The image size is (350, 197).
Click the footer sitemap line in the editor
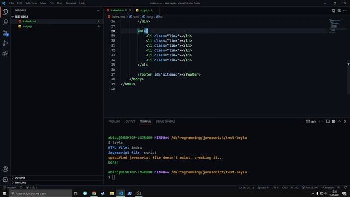(x=169, y=74)
